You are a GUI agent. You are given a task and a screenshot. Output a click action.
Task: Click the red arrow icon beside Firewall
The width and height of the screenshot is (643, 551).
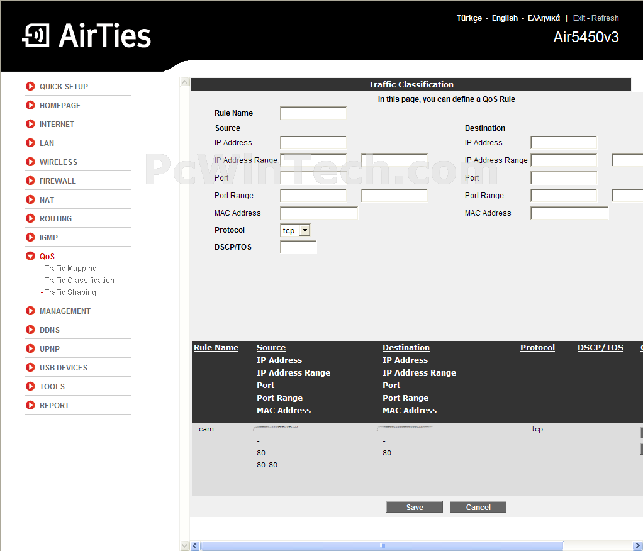[x=30, y=181]
